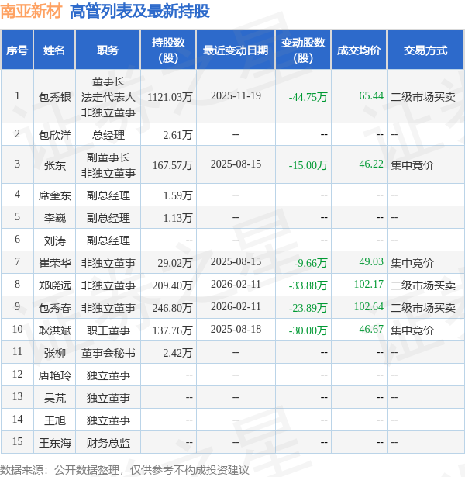
Task: Click the 南亚新材 title text
Action: click(x=31, y=12)
